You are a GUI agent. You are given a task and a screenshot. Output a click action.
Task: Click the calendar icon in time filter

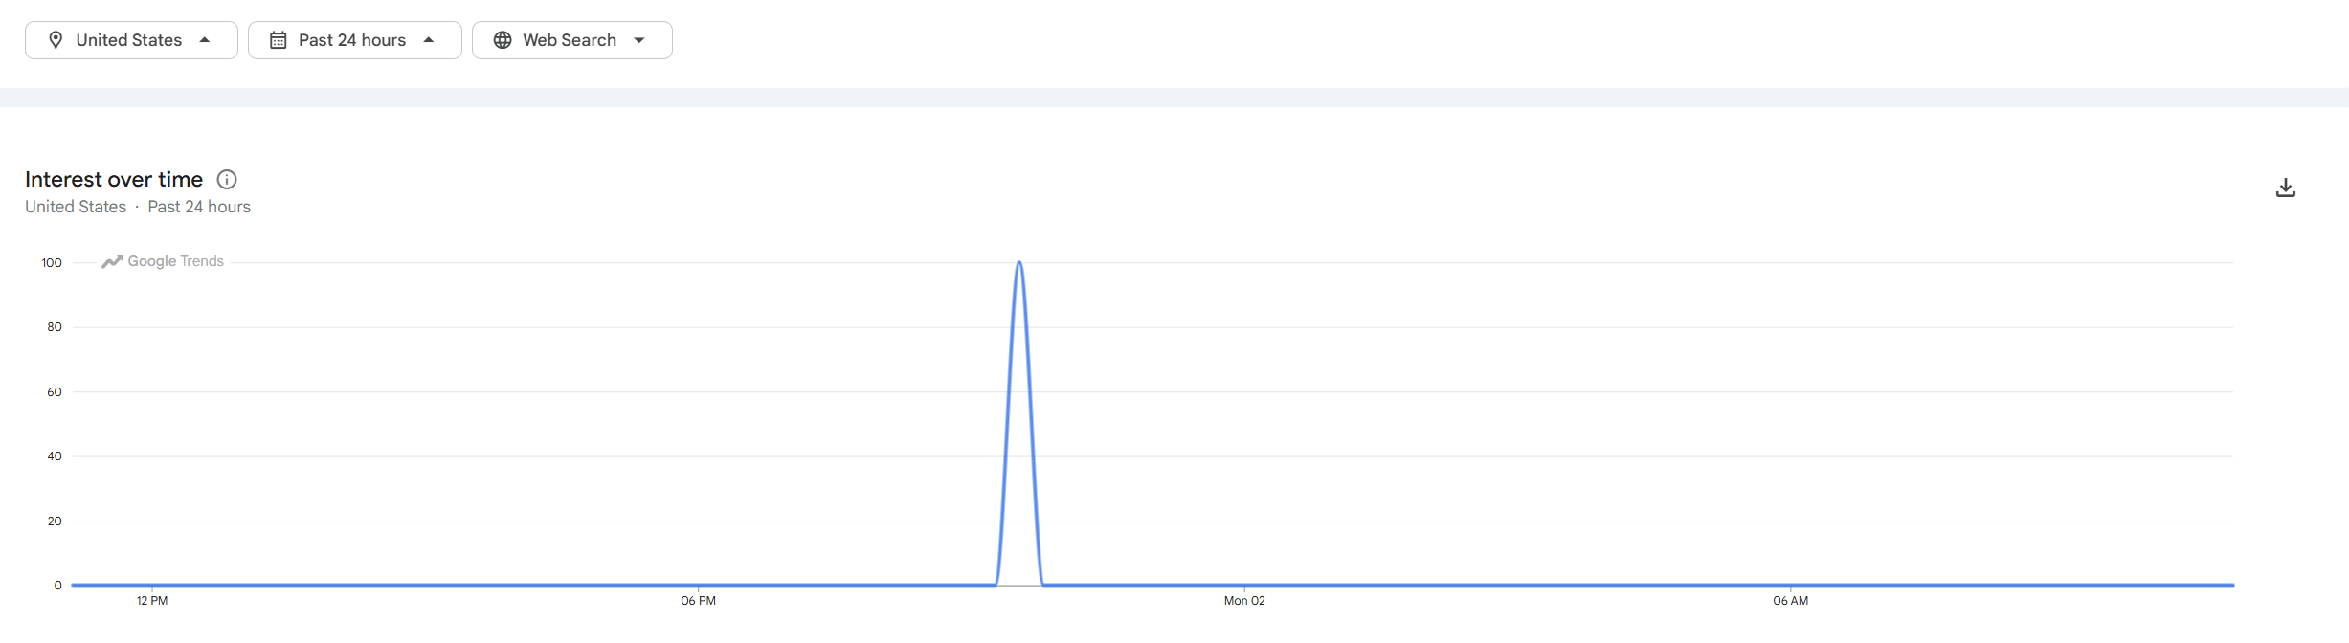[x=278, y=40]
